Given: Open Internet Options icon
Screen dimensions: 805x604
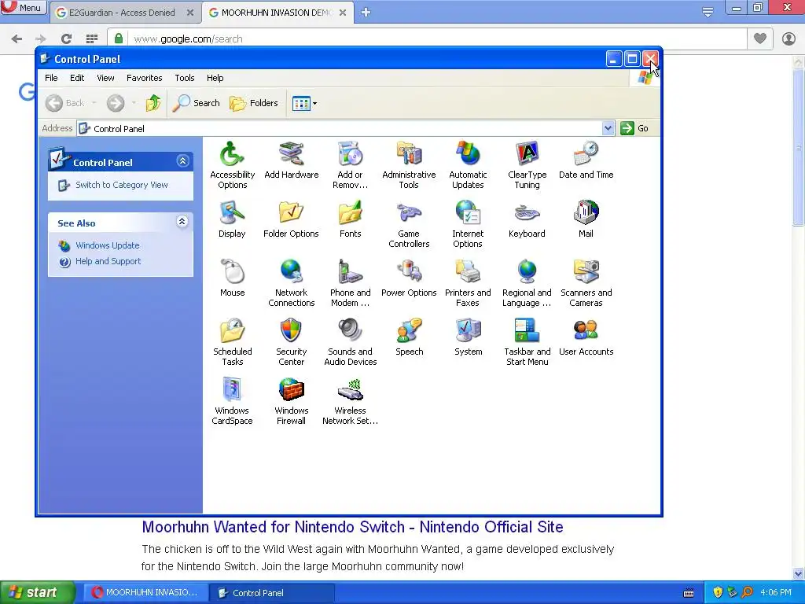Looking at the screenshot, I should 468,224.
